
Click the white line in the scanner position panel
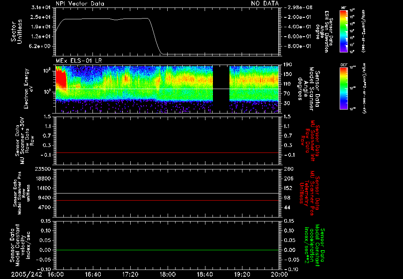pyautogui.click(x=167, y=193)
